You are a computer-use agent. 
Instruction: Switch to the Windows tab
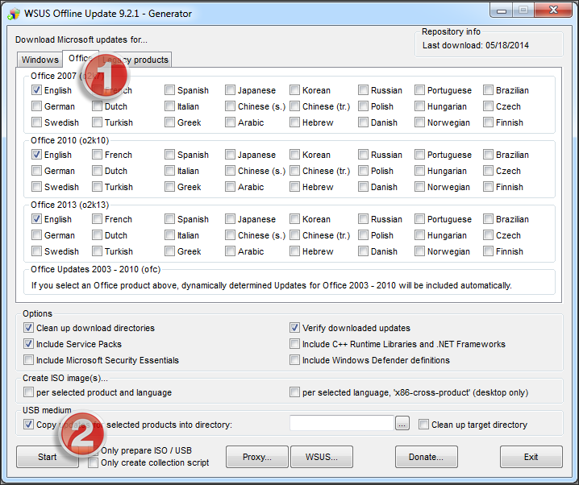click(x=40, y=60)
